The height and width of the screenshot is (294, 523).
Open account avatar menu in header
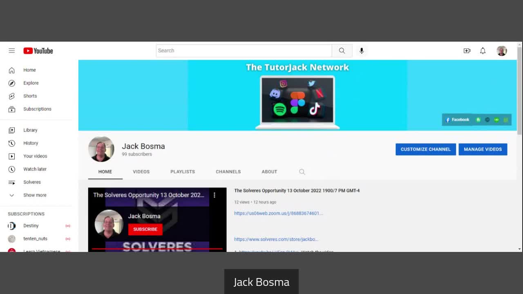pyautogui.click(x=502, y=51)
